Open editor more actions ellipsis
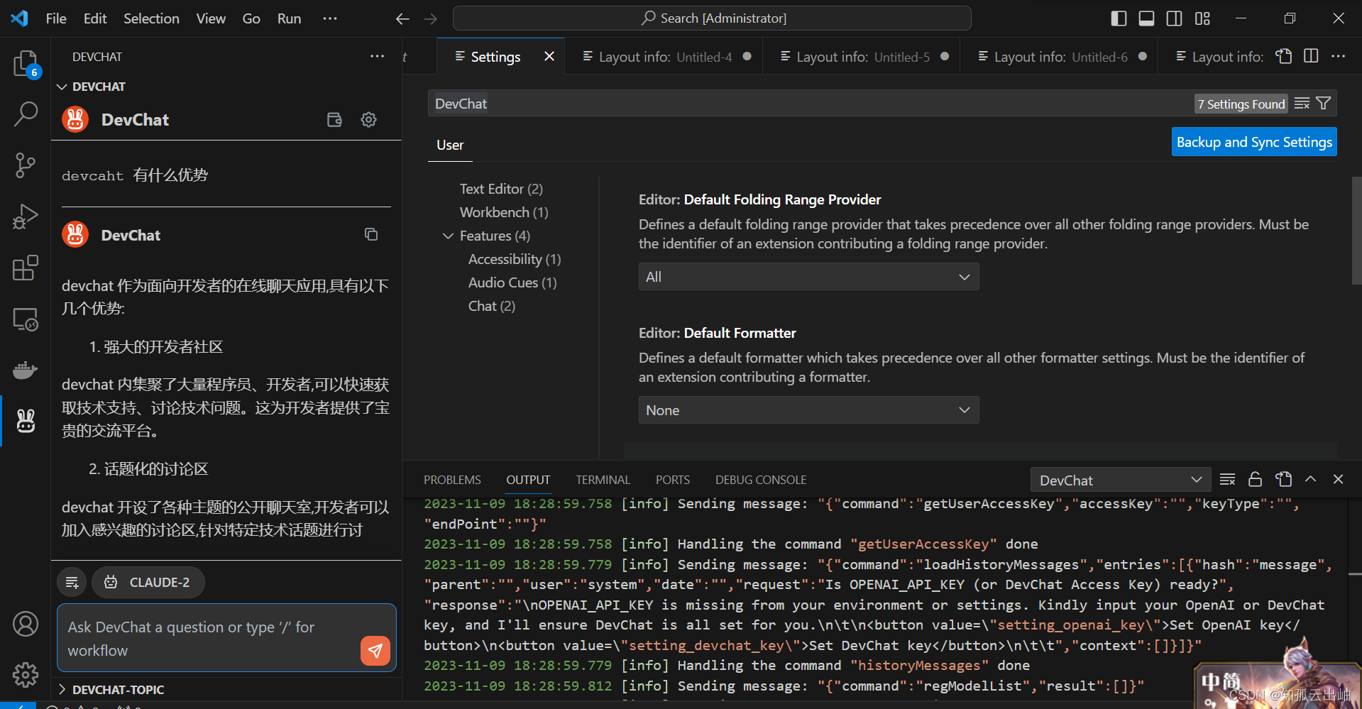The width and height of the screenshot is (1362, 709). [1338, 56]
